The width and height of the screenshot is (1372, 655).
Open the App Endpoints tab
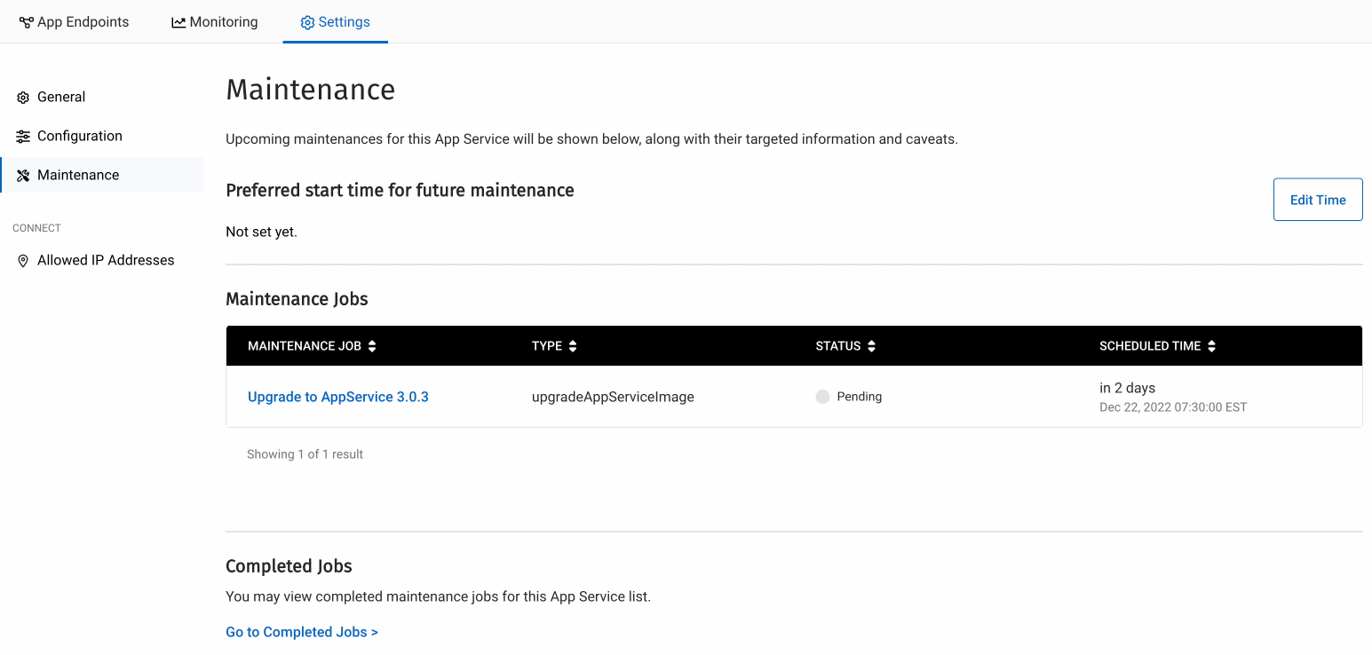[x=74, y=21]
